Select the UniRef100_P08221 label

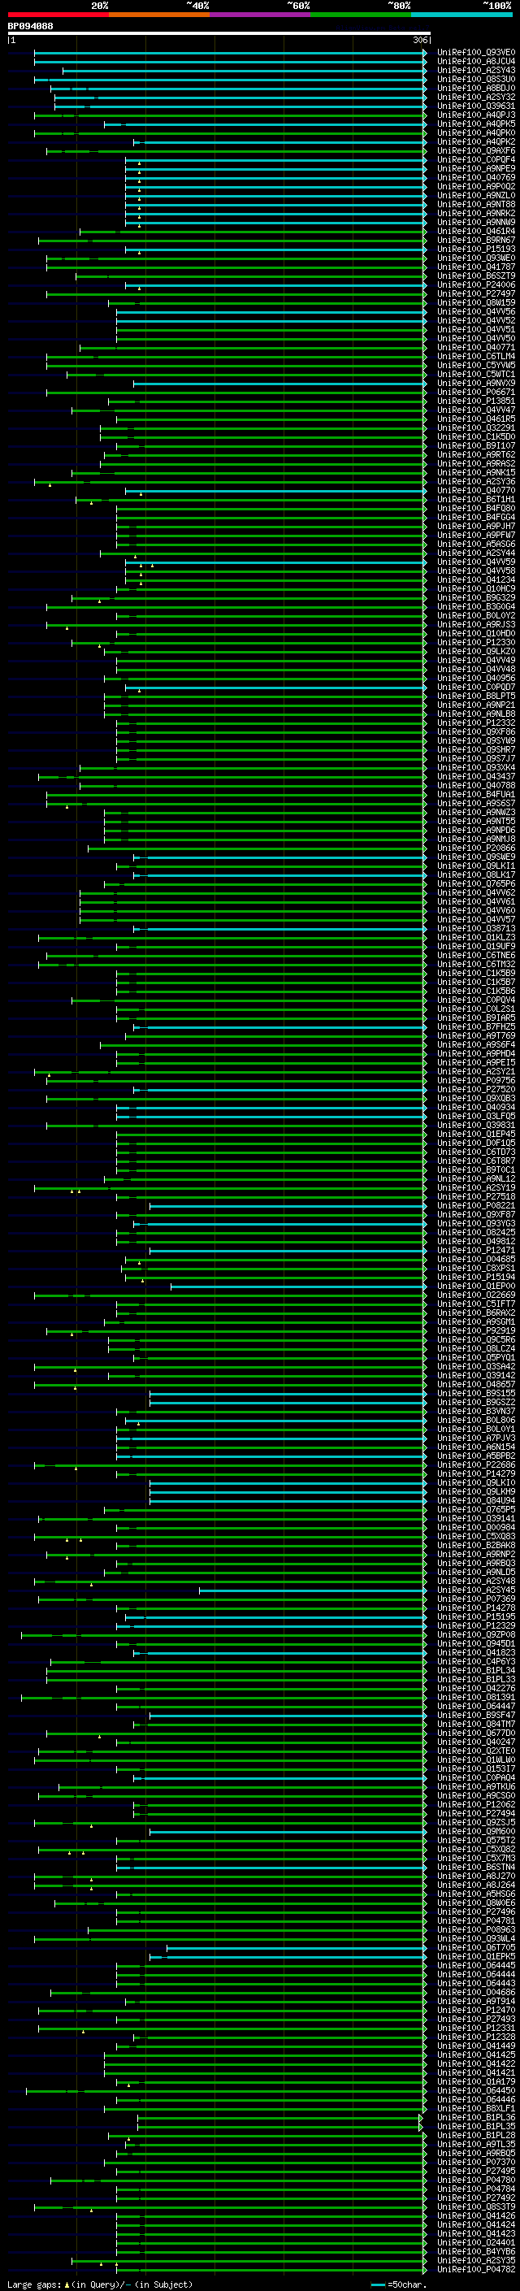click(x=476, y=1206)
